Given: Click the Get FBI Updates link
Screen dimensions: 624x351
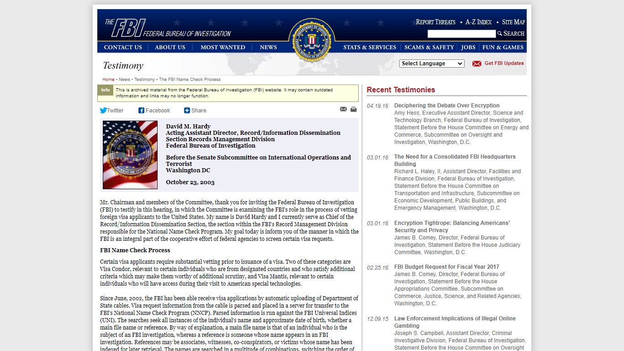Looking at the screenshot, I should (504, 63).
